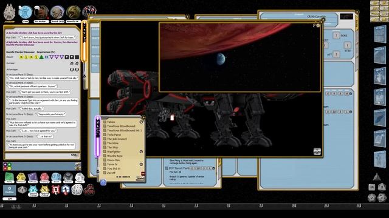Click the shared indicator beside Warfighter
The width and height of the screenshot is (389, 218).
(141, 151)
